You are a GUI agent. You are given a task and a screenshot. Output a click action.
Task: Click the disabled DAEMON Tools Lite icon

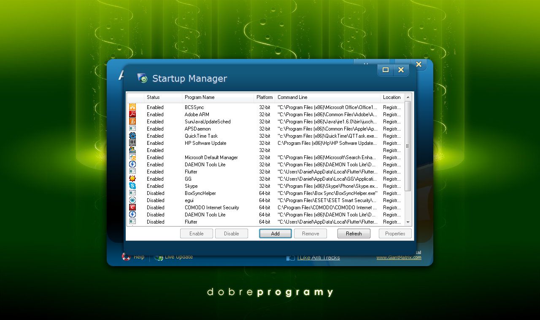(x=132, y=215)
